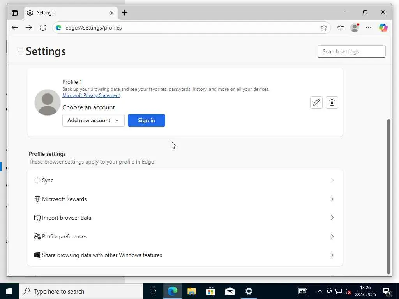Open the Favorites list icon
Screen dimensions: 399x299
click(x=341, y=28)
